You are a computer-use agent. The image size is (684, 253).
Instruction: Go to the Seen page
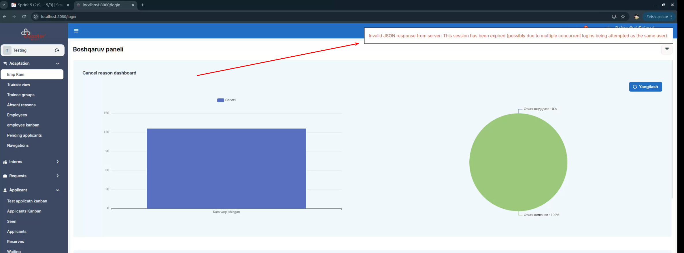(x=12, y=222)
